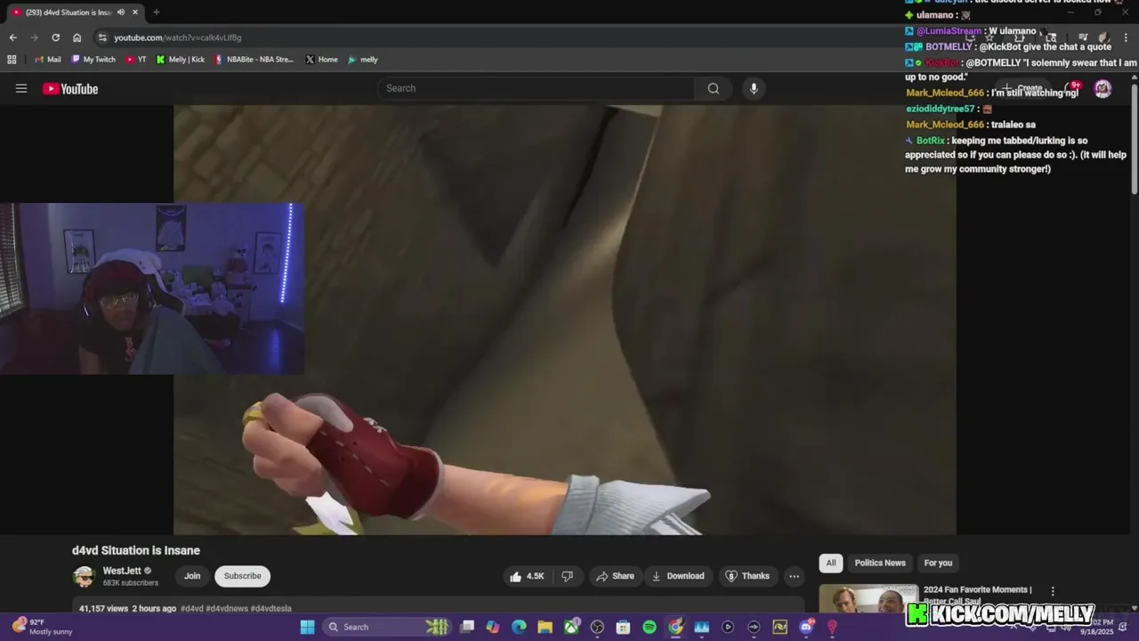Open Xbox app from the taskbar
The height and width of the screenshot is (641, 1139).
tap(571, 627)
